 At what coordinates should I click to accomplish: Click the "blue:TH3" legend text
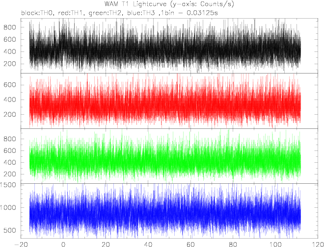point(141,13)
